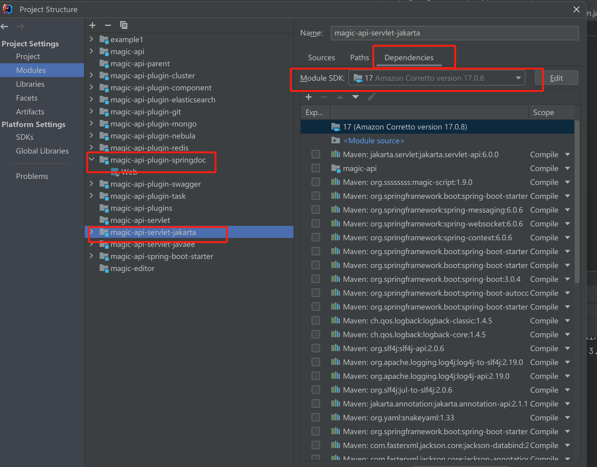Viewport: 597px width, 467px height.
Task: Click the dependencies list vertical scrollbar
Action: click(x=577, y=202)
